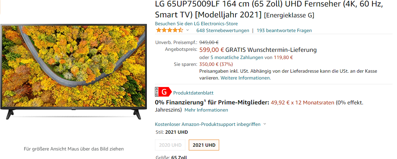Expand the star rating dropdown chevron

pos(188,30)
